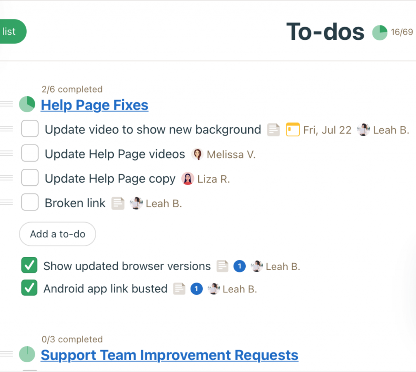Image resolution: width=416 pixels, height=372 pixels.
Task: Click the Add a to-do button
Action: [x=57, y=234]
